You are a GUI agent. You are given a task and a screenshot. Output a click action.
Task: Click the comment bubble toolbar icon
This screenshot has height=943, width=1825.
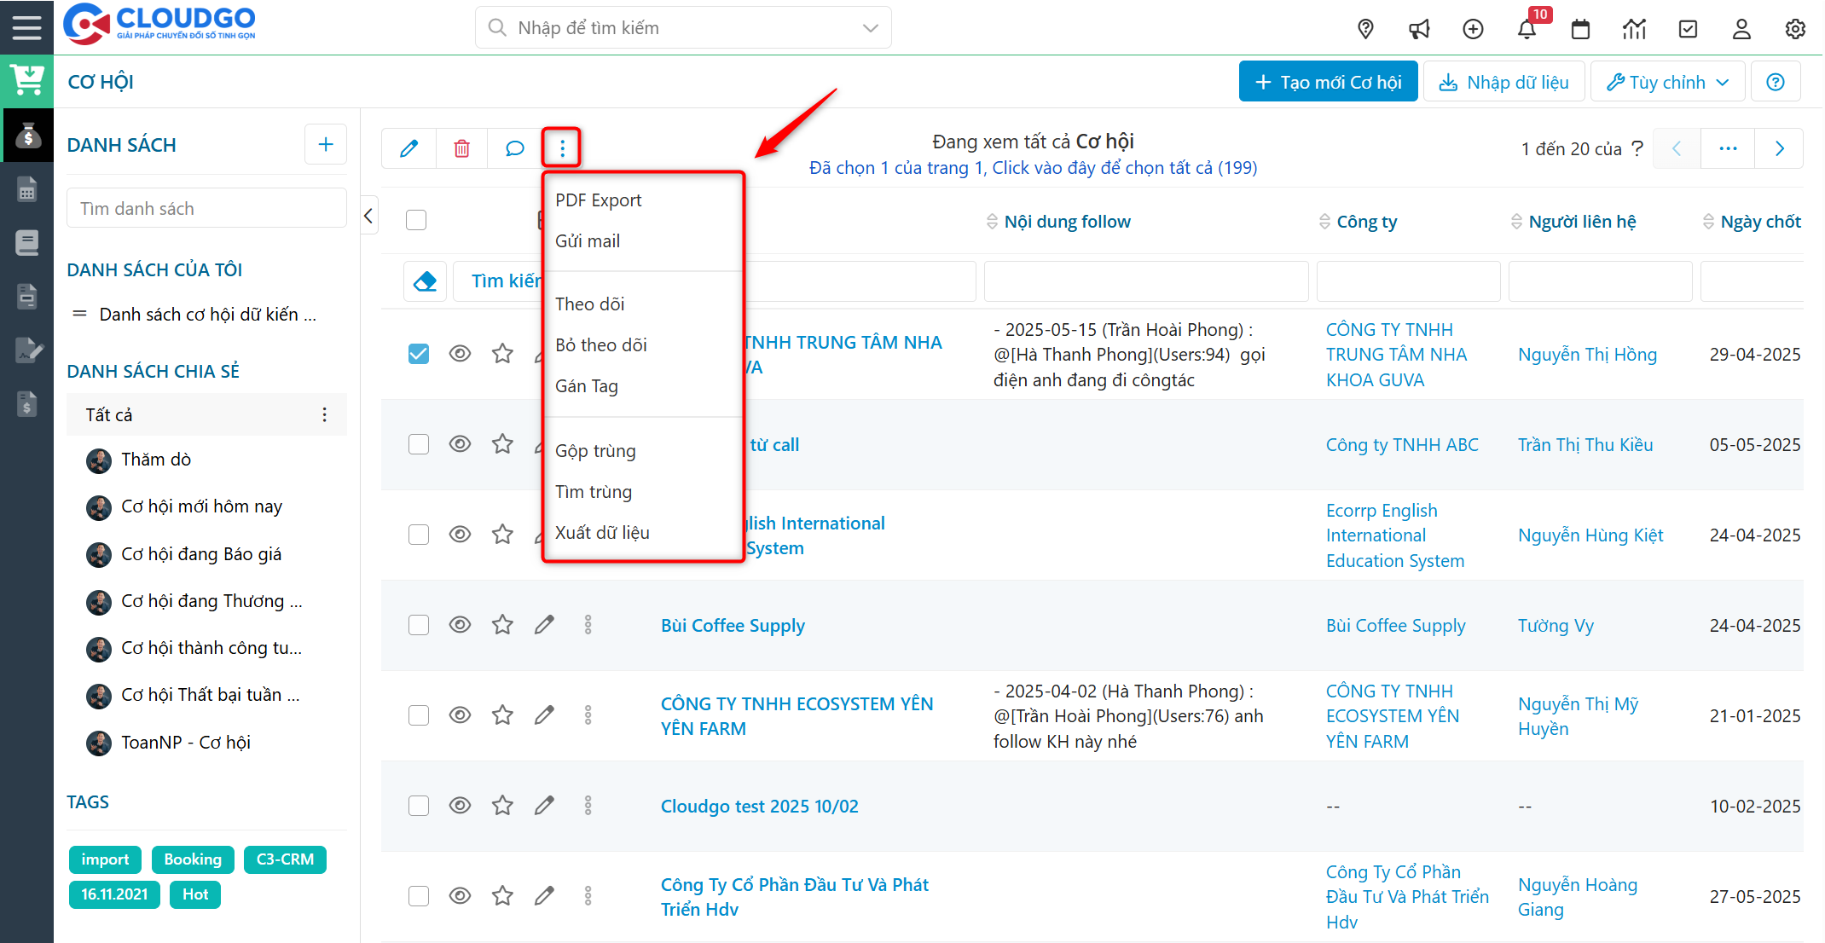point(514,148)
